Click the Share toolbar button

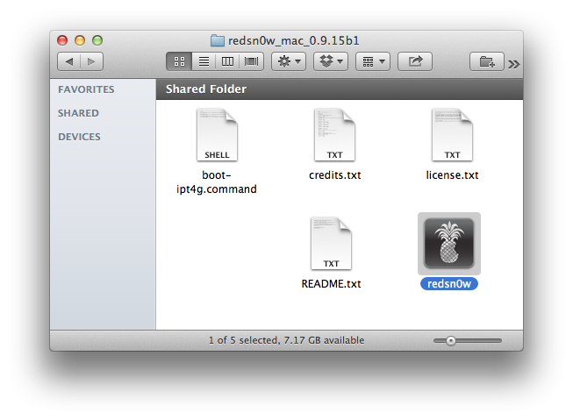point(415,61)
